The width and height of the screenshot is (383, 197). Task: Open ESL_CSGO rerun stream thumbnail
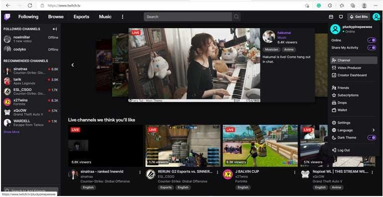click(x=183, y=146)
